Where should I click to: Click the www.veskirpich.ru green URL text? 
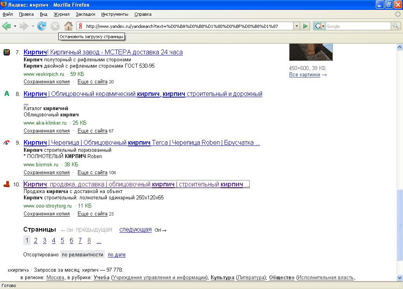click(44, 74)
